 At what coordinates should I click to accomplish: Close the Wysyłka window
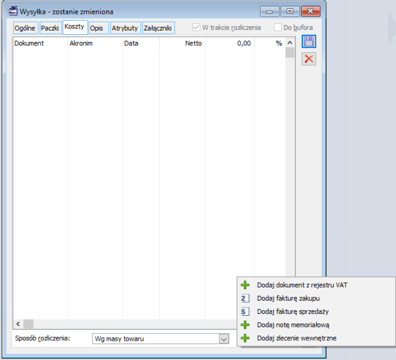click(311, 12)
